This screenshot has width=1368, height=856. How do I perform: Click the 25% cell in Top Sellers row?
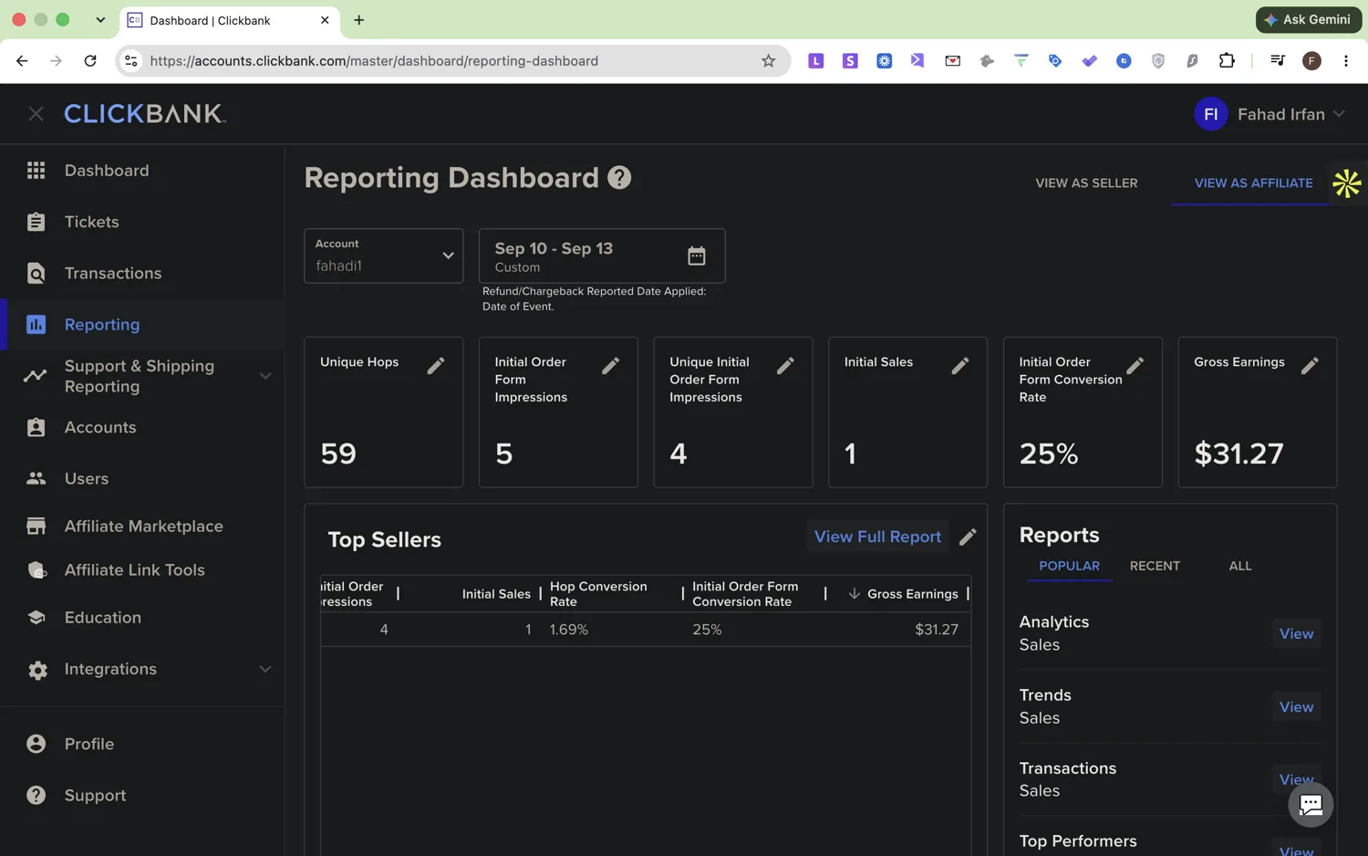[707, 630]
